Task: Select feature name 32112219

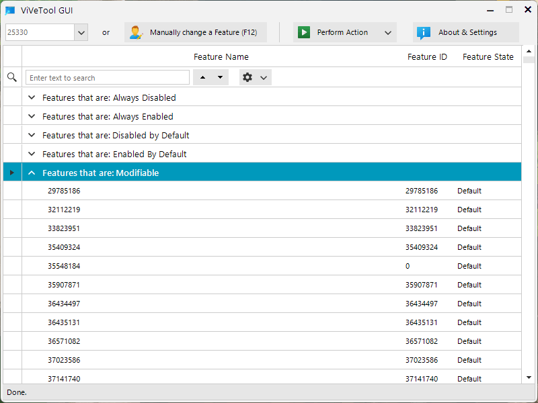Action: coord(64,210)
